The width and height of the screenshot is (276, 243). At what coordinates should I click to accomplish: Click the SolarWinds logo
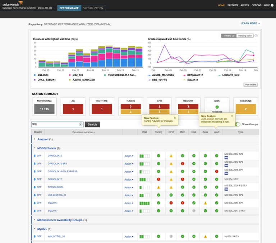click(x=13, y=3)
